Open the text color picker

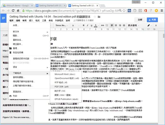pyautogui.click(x=96, y=26)
